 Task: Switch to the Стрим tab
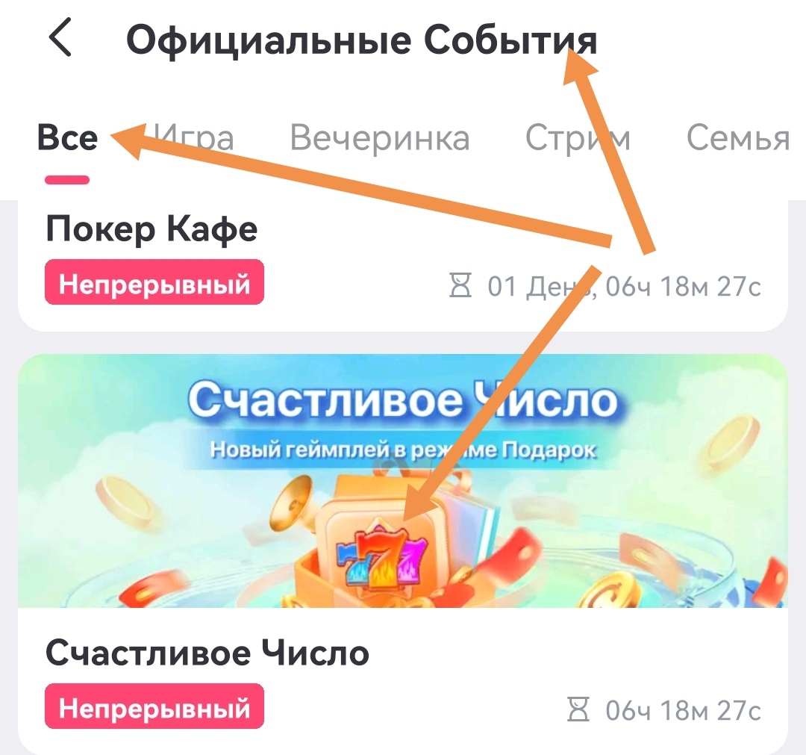coord(577,138)
